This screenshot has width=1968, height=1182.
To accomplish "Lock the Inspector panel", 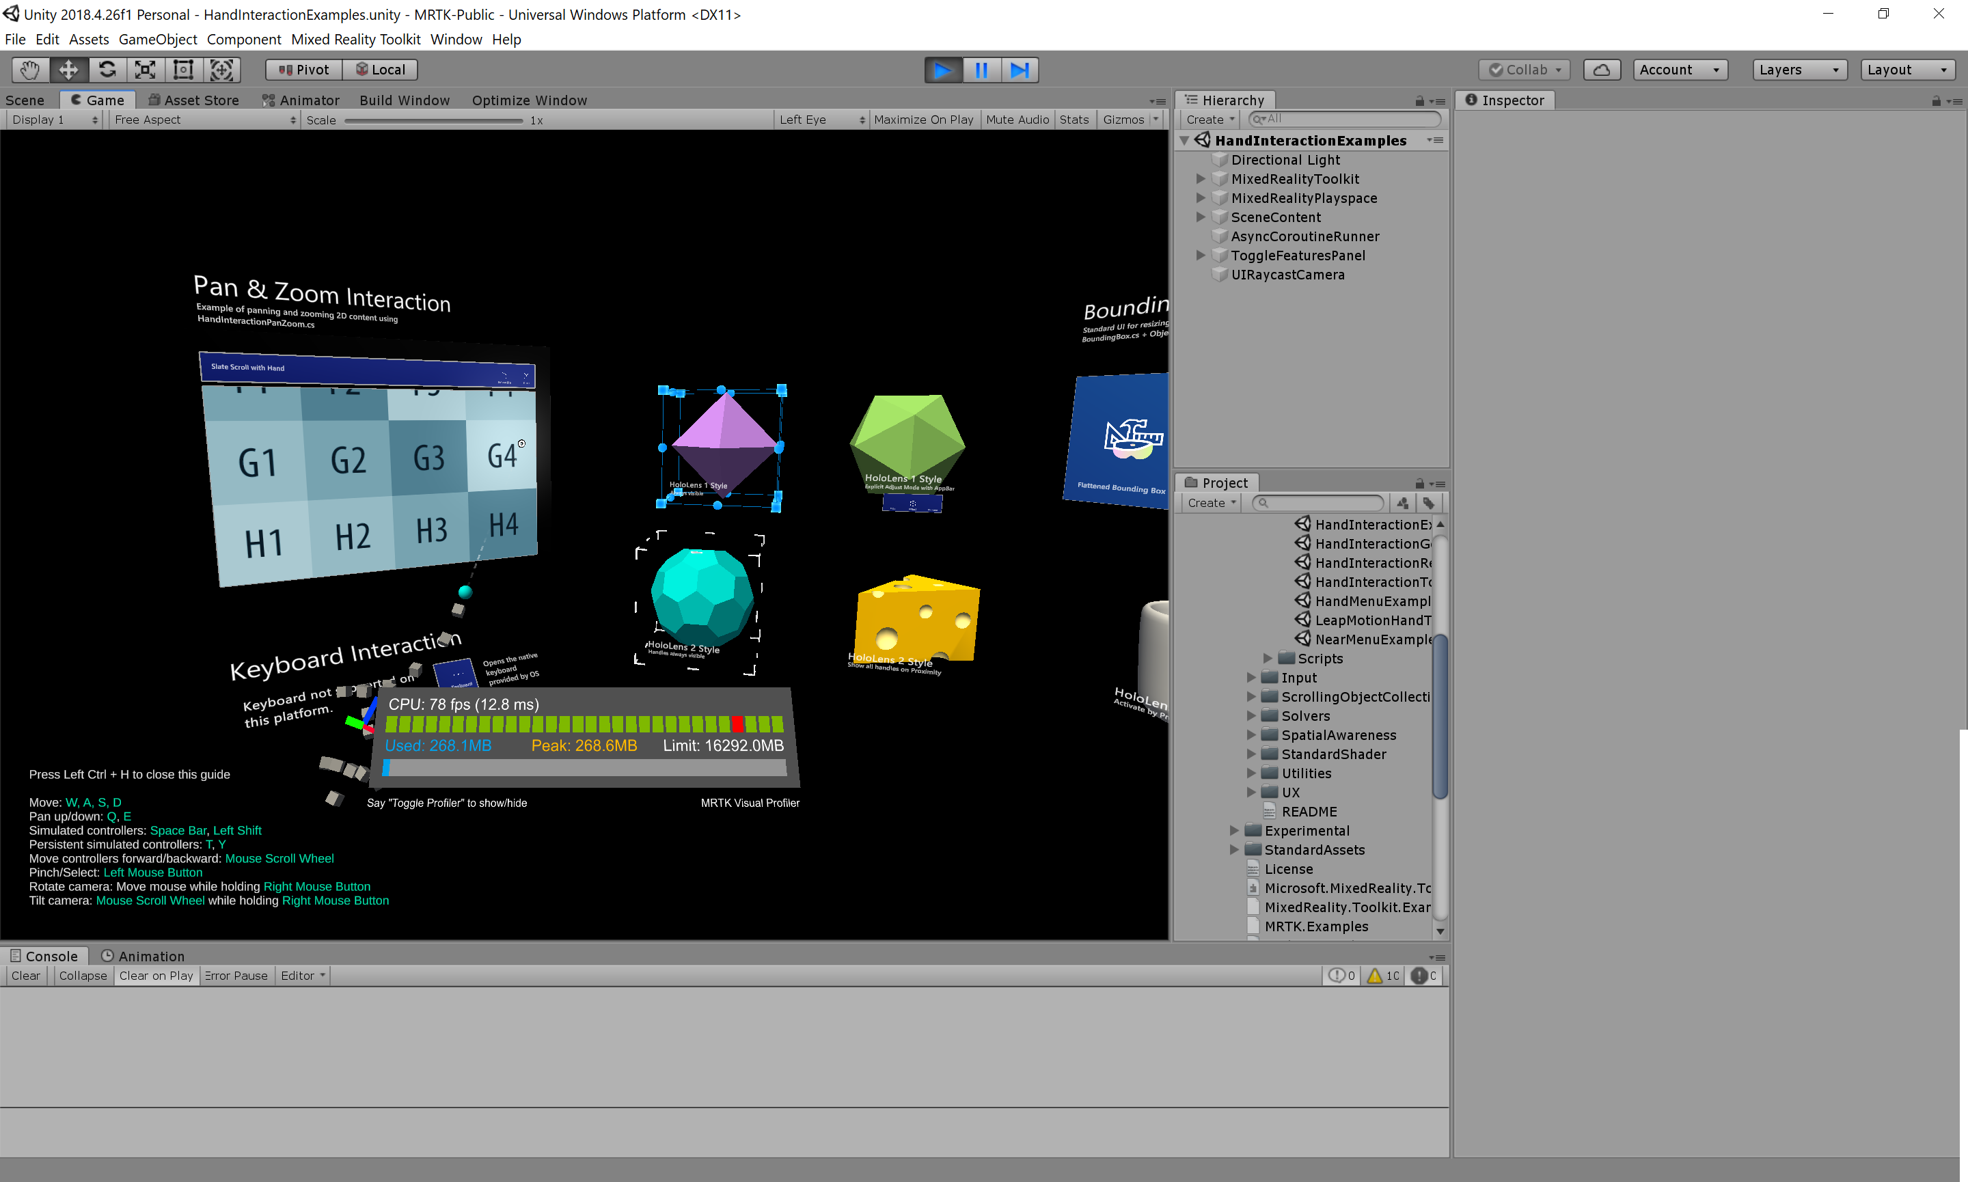I will click(1936, 101).
